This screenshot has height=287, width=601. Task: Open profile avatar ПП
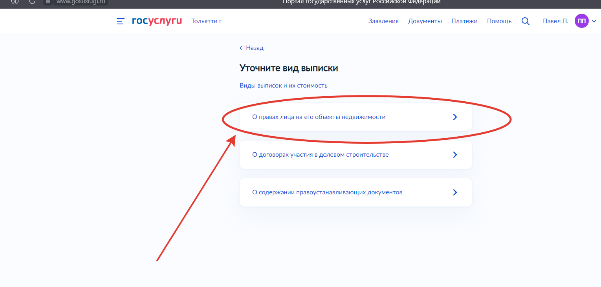pos(581,21)
